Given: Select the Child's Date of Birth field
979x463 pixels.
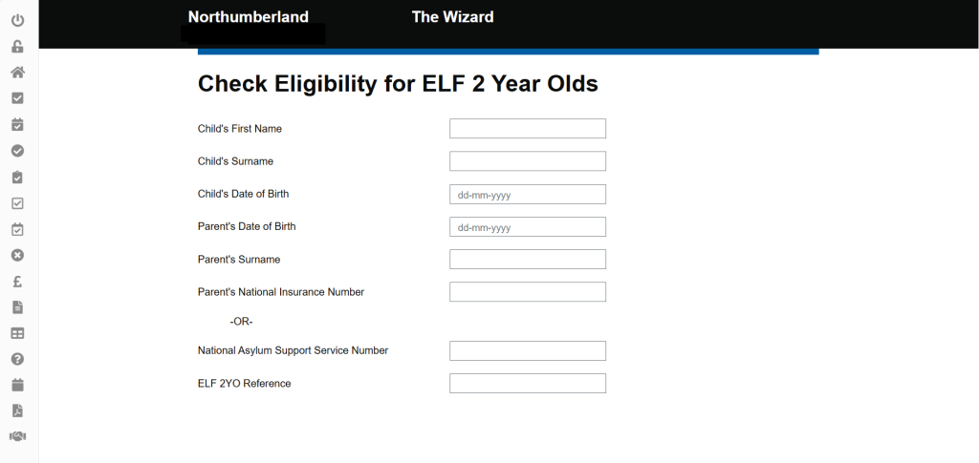Looking at the screenshot, I should tap(527, 195).
